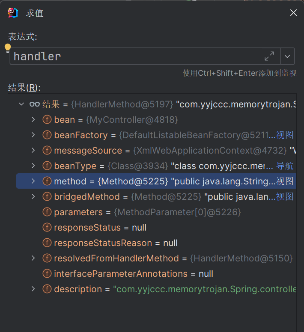This screenshot has width=304, height=332.
Task: Click the yellow lightbulb hint icon
Action: click(8, 47)
